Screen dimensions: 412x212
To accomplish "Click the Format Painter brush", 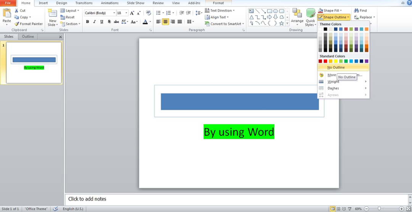I will pyautogui.click(x=16, y=24).
